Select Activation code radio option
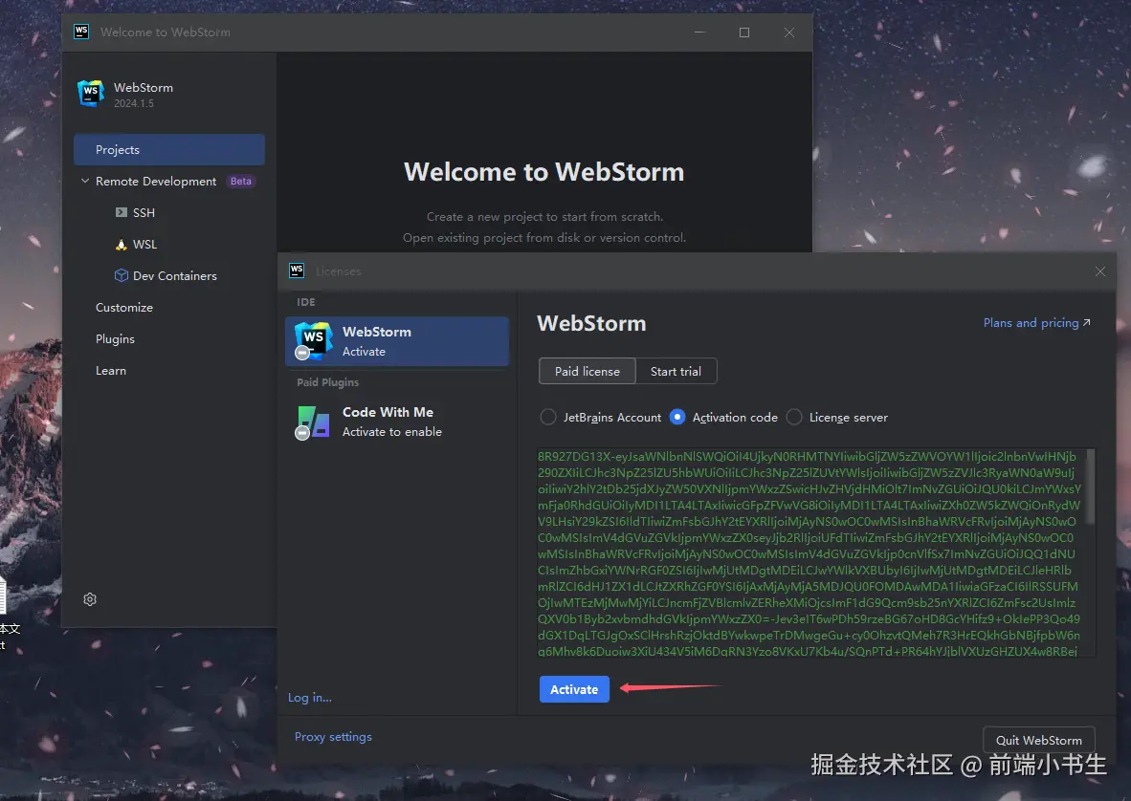 click(x=677, y=417)
